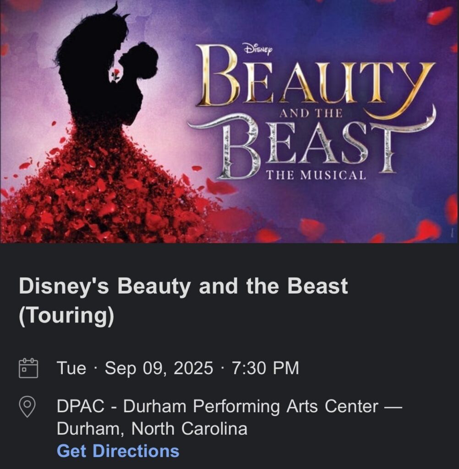459x469 pixels.
Task: Click the location pin icon
Action: pos(28,407)
